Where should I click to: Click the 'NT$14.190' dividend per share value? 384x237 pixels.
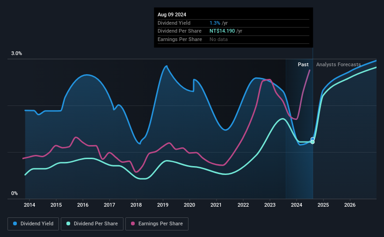[x=222, y=31]
